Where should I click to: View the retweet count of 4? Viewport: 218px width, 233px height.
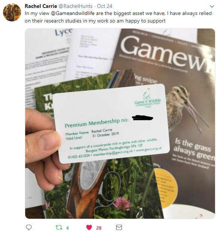(67, 228)
